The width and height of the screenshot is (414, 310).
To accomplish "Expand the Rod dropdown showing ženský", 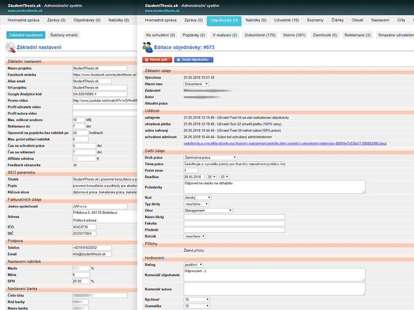I will click(198, 197).
